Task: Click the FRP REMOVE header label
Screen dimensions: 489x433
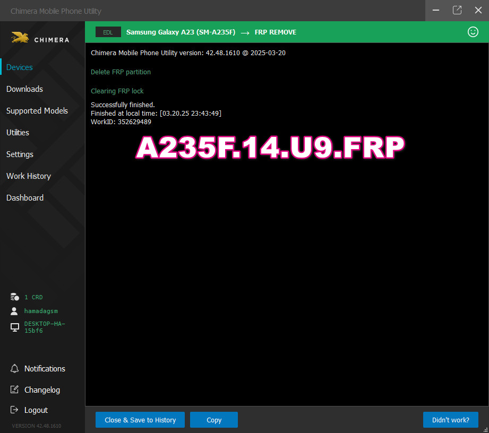Action: (x=276, y=32)
